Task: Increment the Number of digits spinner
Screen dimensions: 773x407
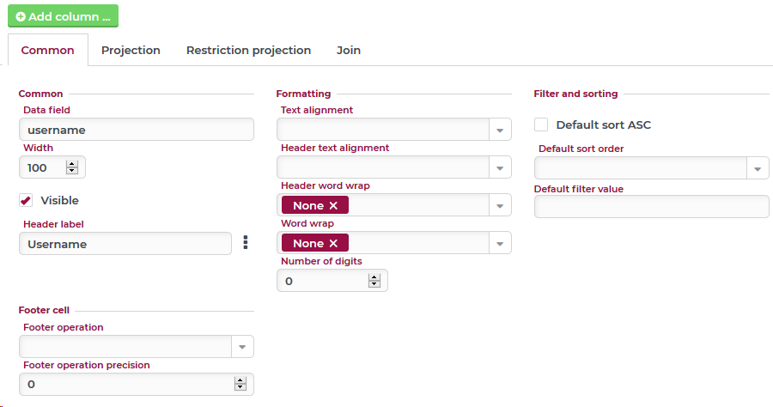Action: [374, 276]
